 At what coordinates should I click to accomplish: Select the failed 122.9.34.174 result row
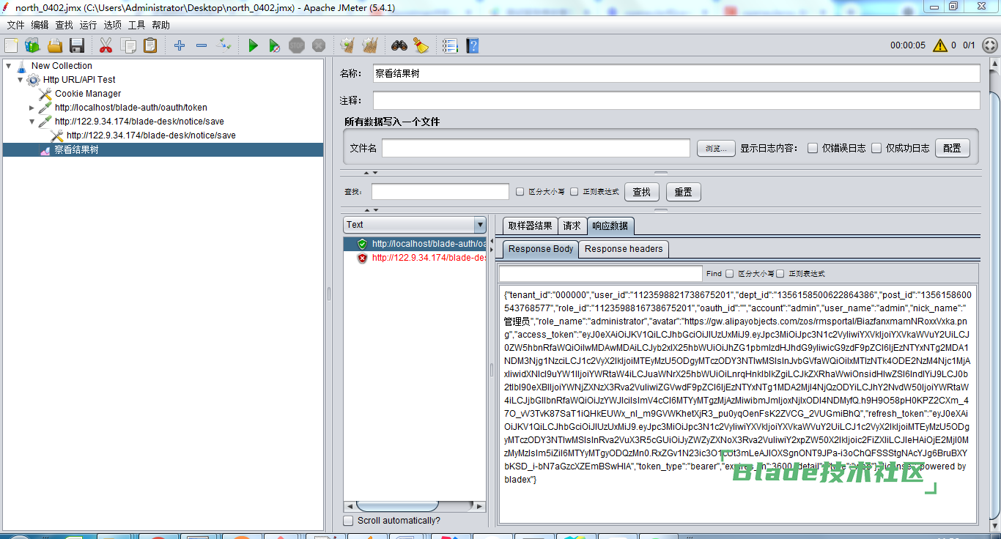click(415, 258)
